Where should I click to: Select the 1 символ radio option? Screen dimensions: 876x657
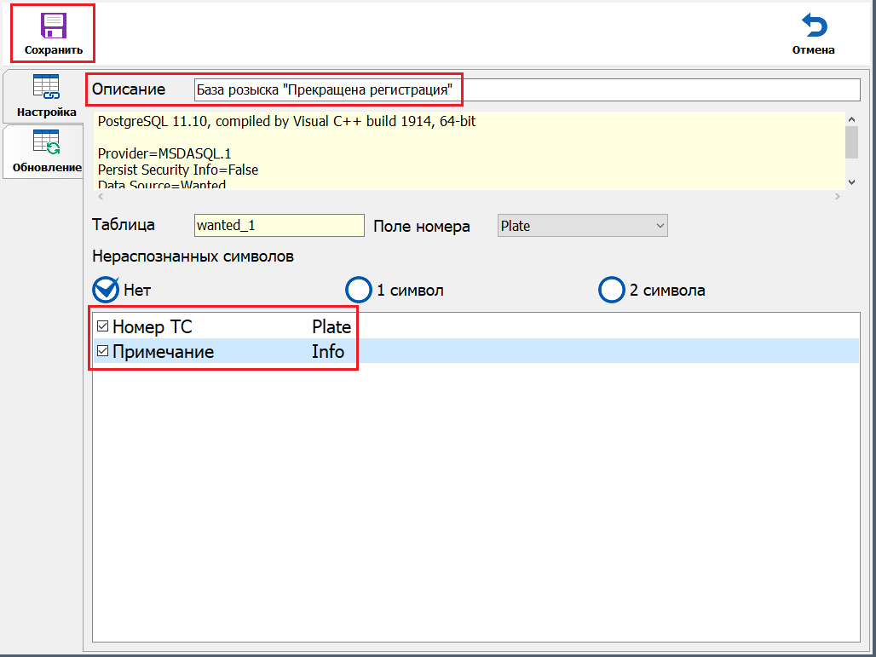tap(358, 290)
